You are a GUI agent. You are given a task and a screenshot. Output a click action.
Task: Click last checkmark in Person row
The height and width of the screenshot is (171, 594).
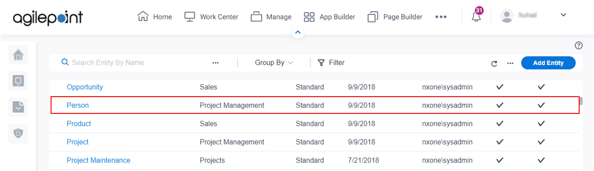(x=541, y=105)
